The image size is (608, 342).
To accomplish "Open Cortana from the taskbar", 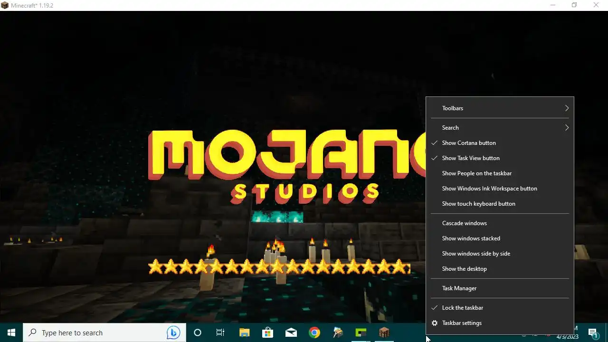I will tap(198, 332).
